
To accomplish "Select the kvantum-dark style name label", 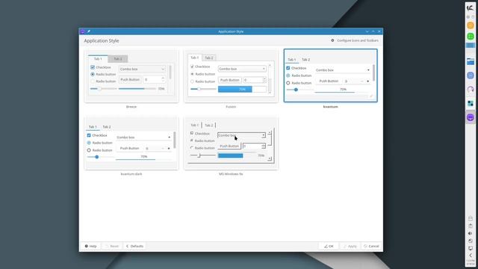I will coord(131,174).
